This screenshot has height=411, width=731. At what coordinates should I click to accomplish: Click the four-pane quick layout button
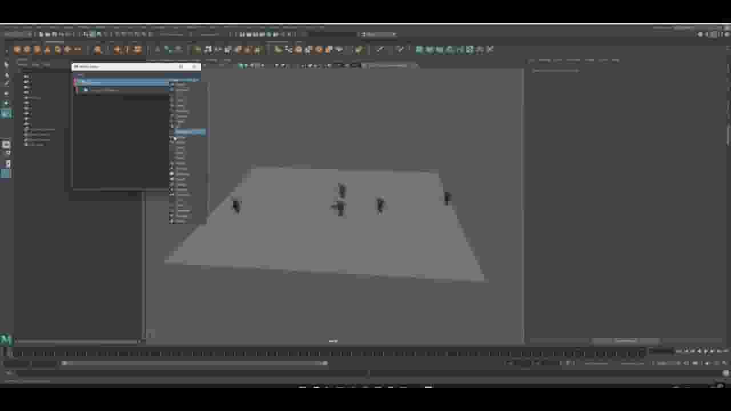tap(6, 154)
